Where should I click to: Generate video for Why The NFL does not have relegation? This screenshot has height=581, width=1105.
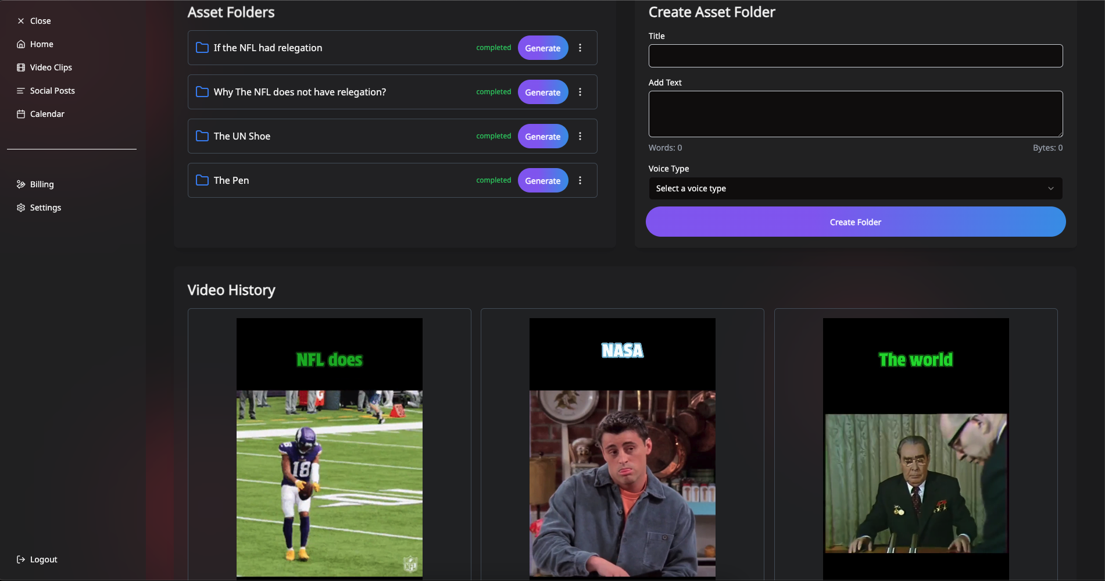click(543, 92)
